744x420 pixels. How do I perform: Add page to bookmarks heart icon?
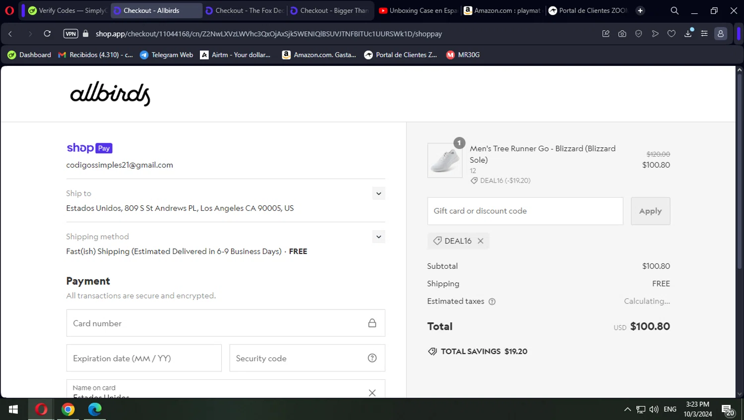672,34
